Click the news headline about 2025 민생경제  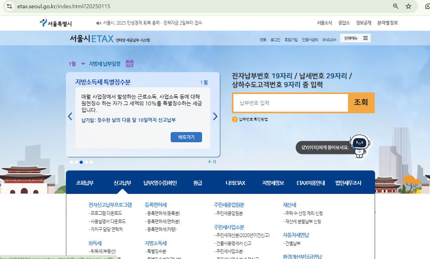tap(153, 23)
